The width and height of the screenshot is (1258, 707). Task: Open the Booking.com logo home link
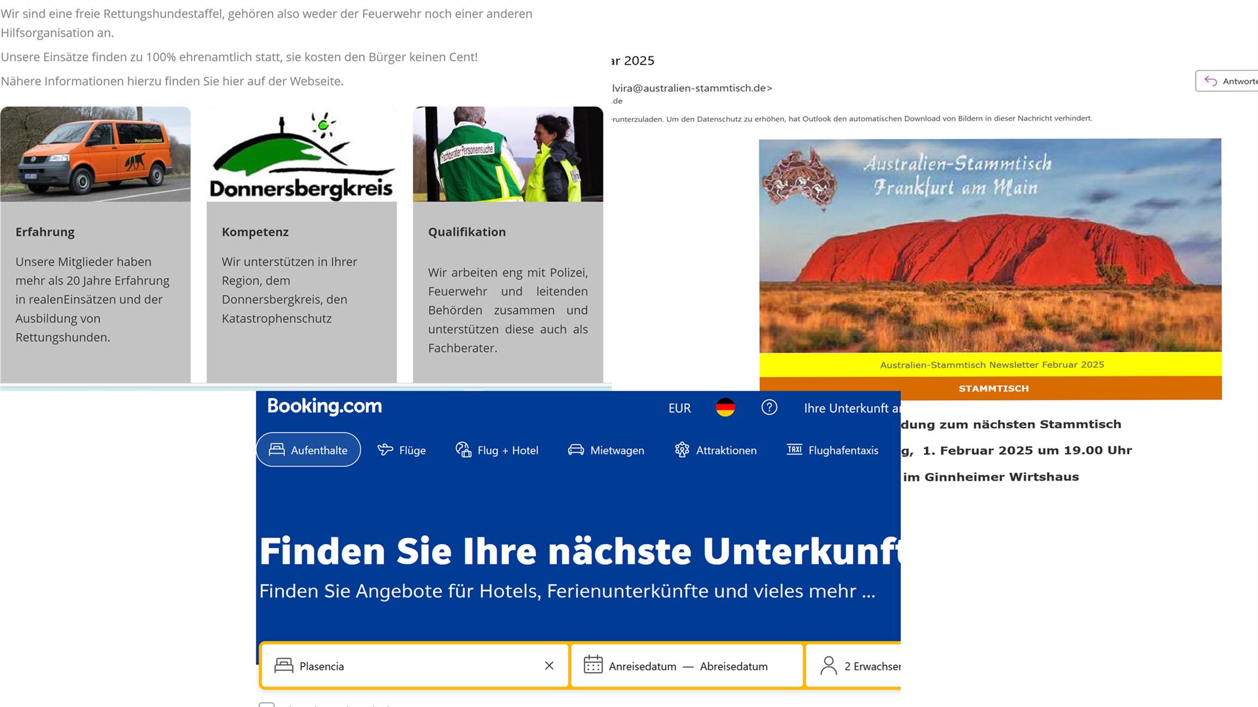(324, 407)
